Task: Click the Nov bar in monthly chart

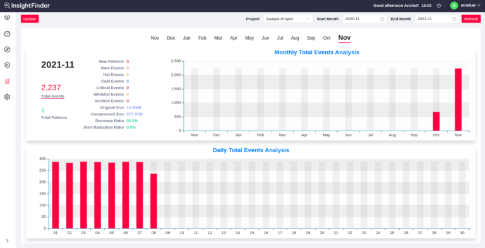Action: coord(458,100)
